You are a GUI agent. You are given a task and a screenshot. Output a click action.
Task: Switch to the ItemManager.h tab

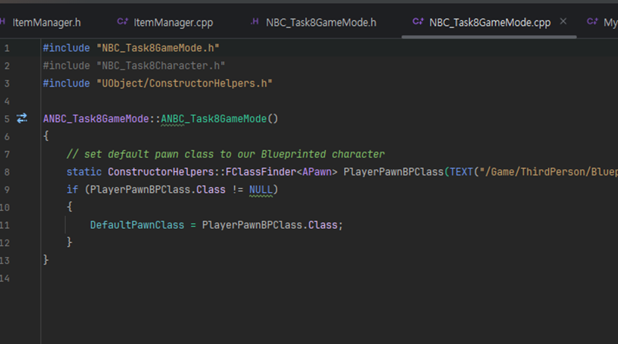click(x=46, y=22)
